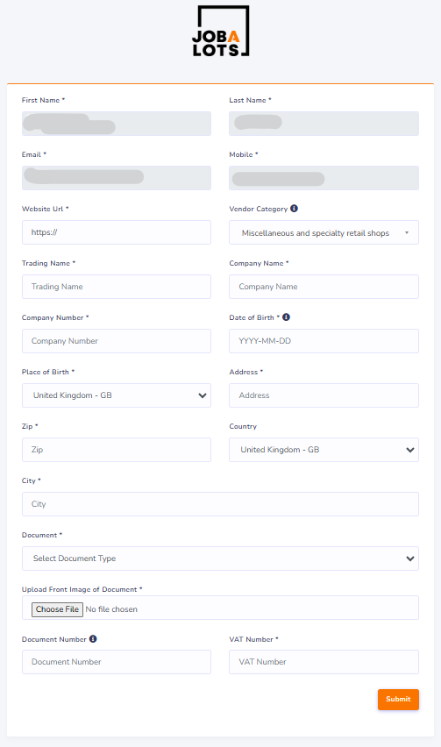The width and height of the screenshot is (441, 747).
Task: Focus the Date of Birth field
Action: [x=324, y=341]
